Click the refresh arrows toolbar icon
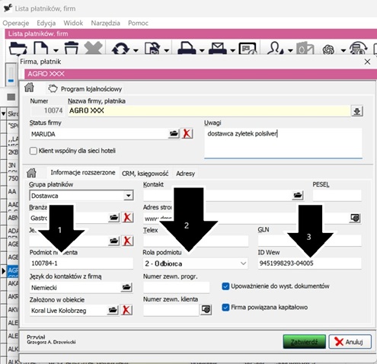This screenshot has width=377, height=364. coord(120,49)
